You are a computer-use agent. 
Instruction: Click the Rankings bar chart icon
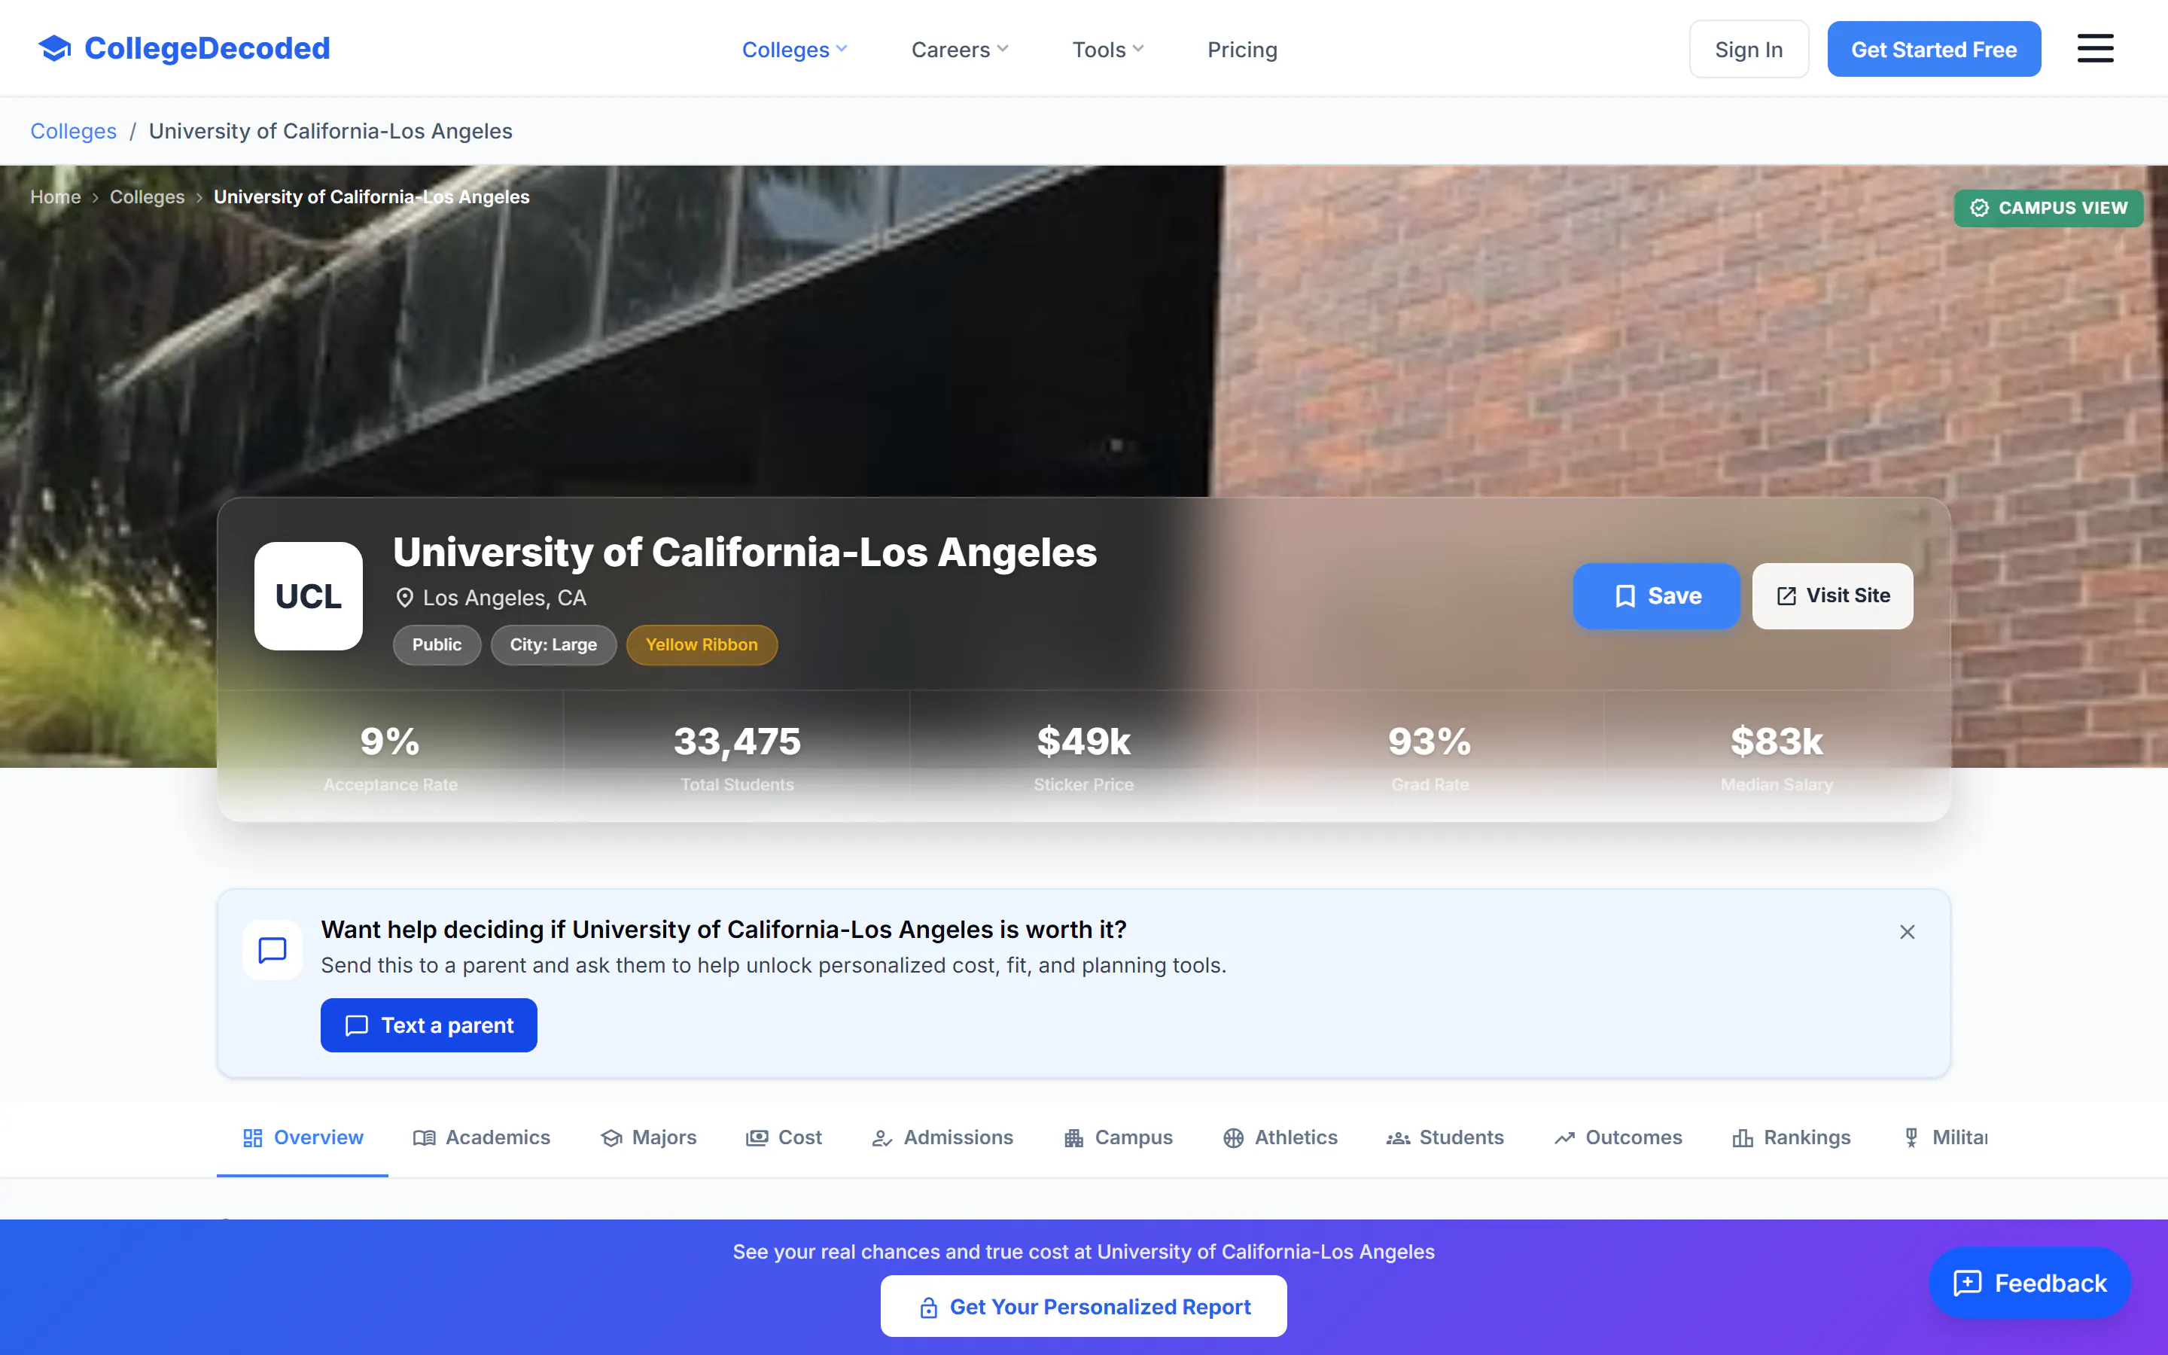(x=1743, y=1138)
